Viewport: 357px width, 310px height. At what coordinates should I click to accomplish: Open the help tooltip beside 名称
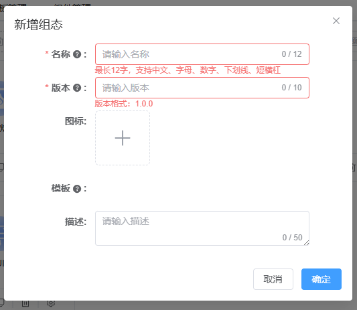coord(77,54)
